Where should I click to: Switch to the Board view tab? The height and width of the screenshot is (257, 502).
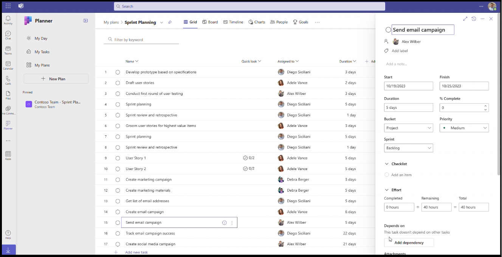click(x=210, y=22)
